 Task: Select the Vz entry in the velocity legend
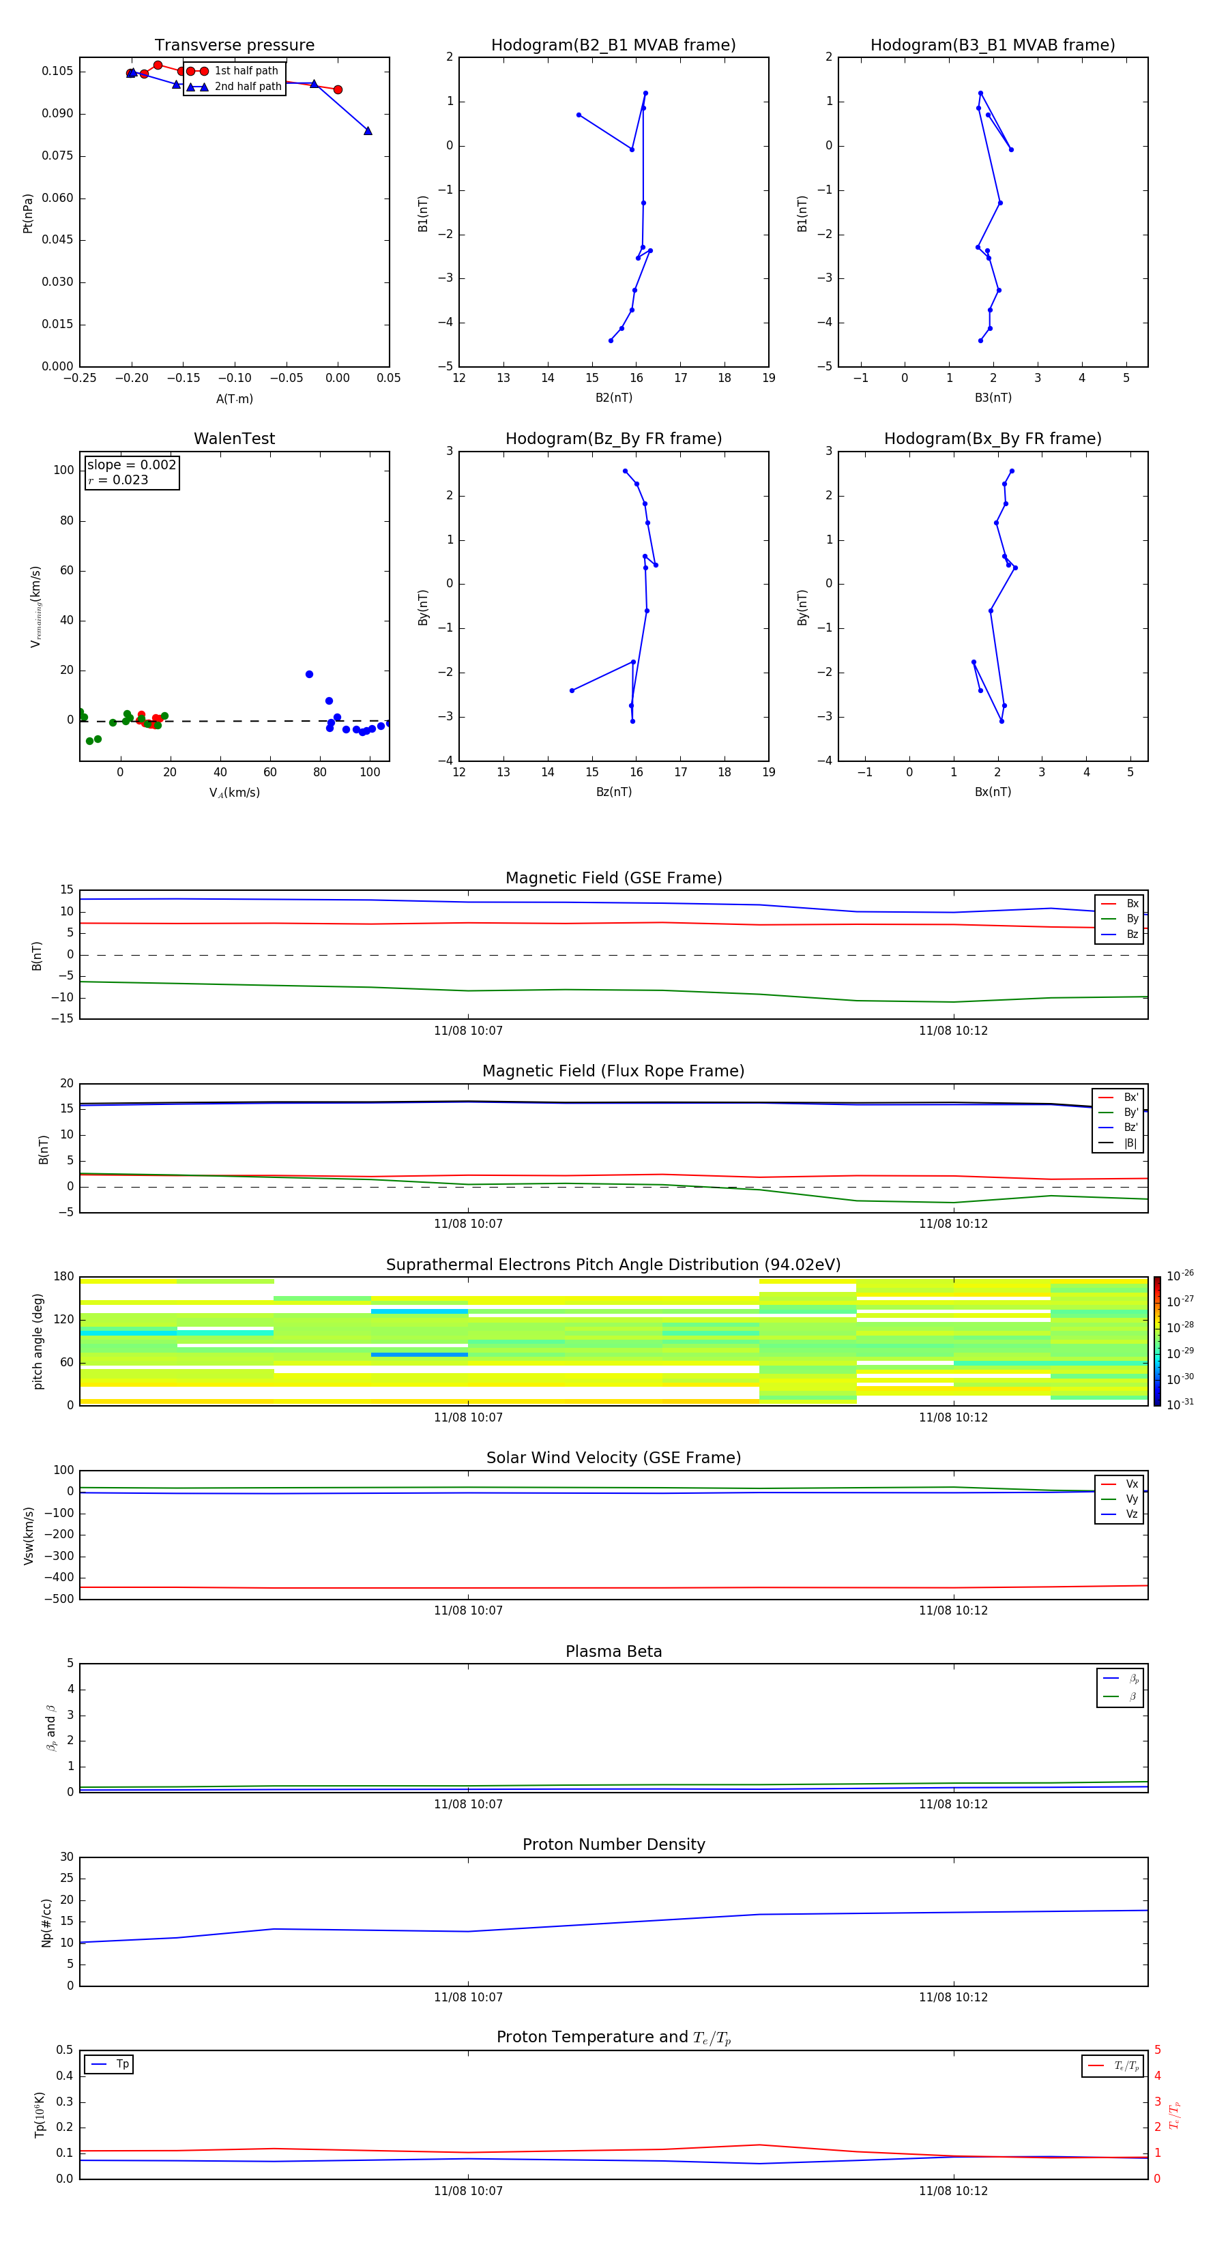pos(1120,1514)
